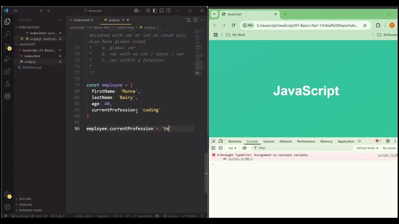Open changes compare icon in editor toolbar
Image resolution: width=399 pixels, height=224 pixels.
tap(189, 20)
